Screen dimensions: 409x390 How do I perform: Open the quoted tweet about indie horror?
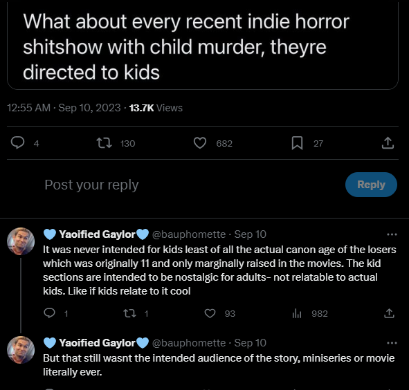[x=203, y=46]
